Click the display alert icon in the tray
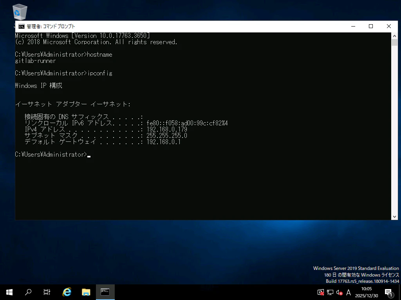The width and height of the screenshot is (401, 300). coord(320,292)
